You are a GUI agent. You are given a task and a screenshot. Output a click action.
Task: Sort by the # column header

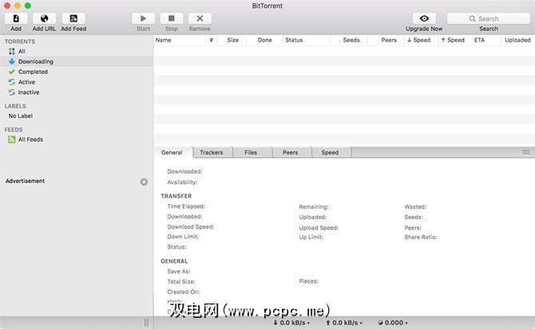pyautogui.click(x=211, y=40)
